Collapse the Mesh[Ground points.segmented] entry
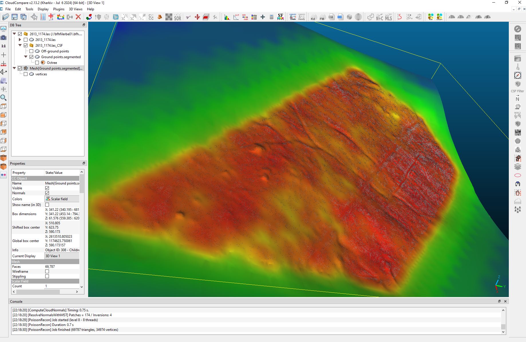This screenshot has height=342, width=526. point(14,68)
